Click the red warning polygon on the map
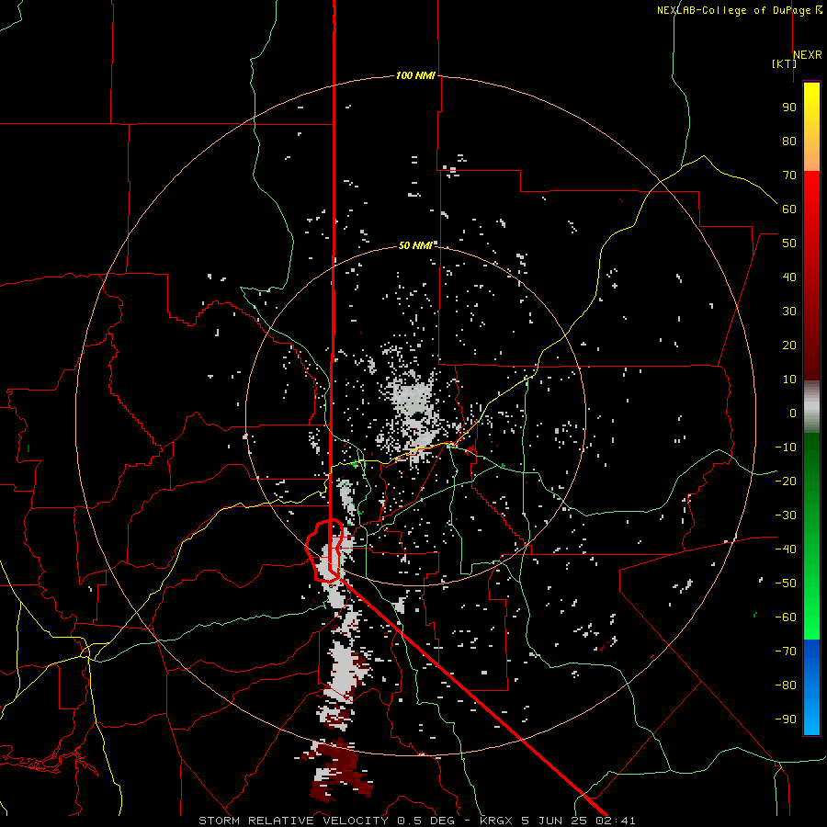Screen dimensions: 827x827 pos(325,550)
